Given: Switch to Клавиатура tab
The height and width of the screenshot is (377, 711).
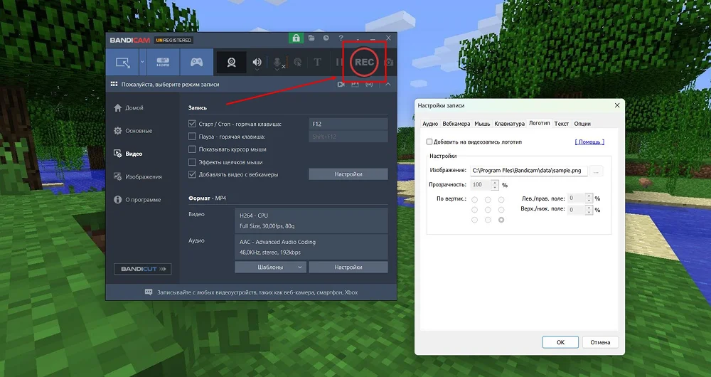Looking at the screenshot, I should [509, 124].
